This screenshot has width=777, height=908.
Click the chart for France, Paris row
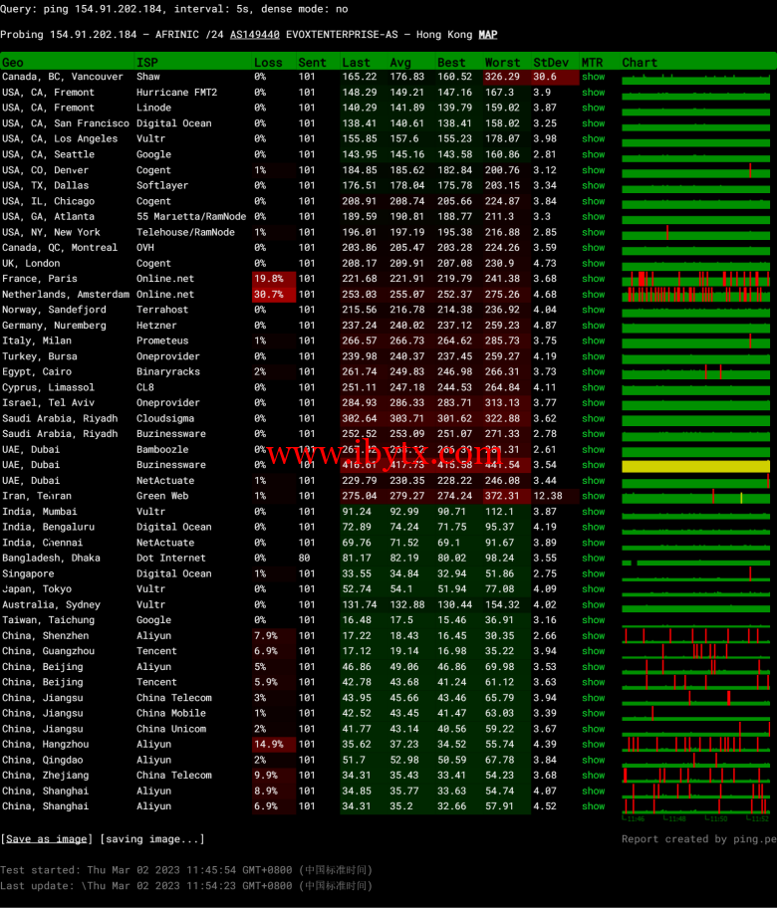click(695, 279)
